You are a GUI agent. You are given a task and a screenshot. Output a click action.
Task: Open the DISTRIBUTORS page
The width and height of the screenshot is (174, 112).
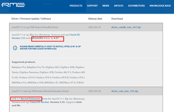coord(136,6)
